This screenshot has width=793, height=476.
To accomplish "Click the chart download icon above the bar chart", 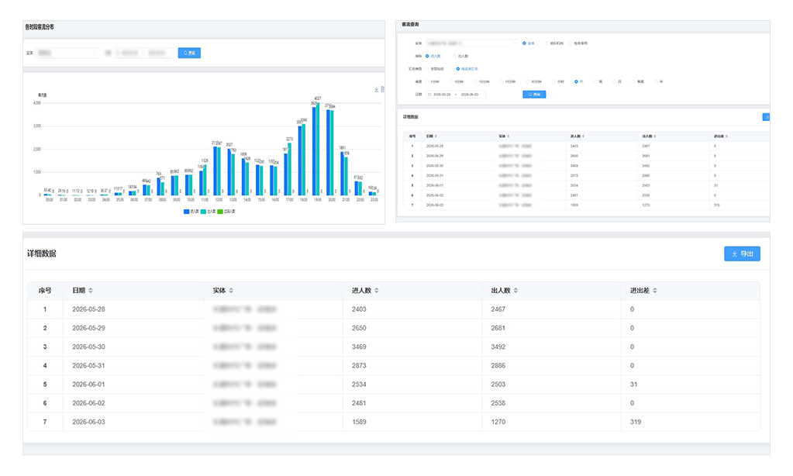I will point(376,89).
